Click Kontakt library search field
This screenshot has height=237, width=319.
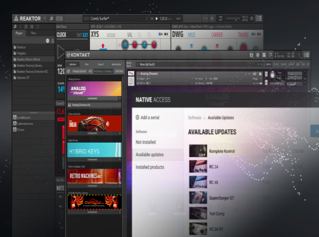click(x=104, y=71)
